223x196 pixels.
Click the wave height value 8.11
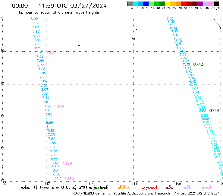(x=50, y=127)
